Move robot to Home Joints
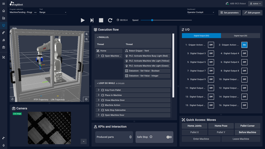The height and width of the screenshot is (149, 265). click(x=194, y=126)
